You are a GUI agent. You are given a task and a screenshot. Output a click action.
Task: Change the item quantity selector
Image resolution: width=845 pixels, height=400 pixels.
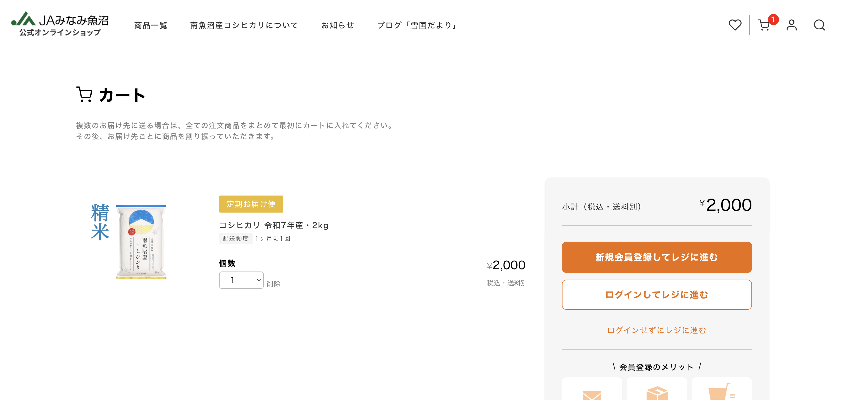click(241, 280)
